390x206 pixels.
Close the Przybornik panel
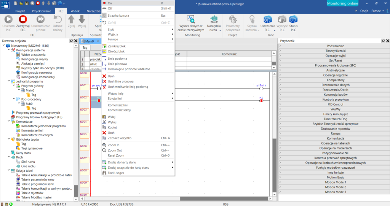click(x=387, y=41)
